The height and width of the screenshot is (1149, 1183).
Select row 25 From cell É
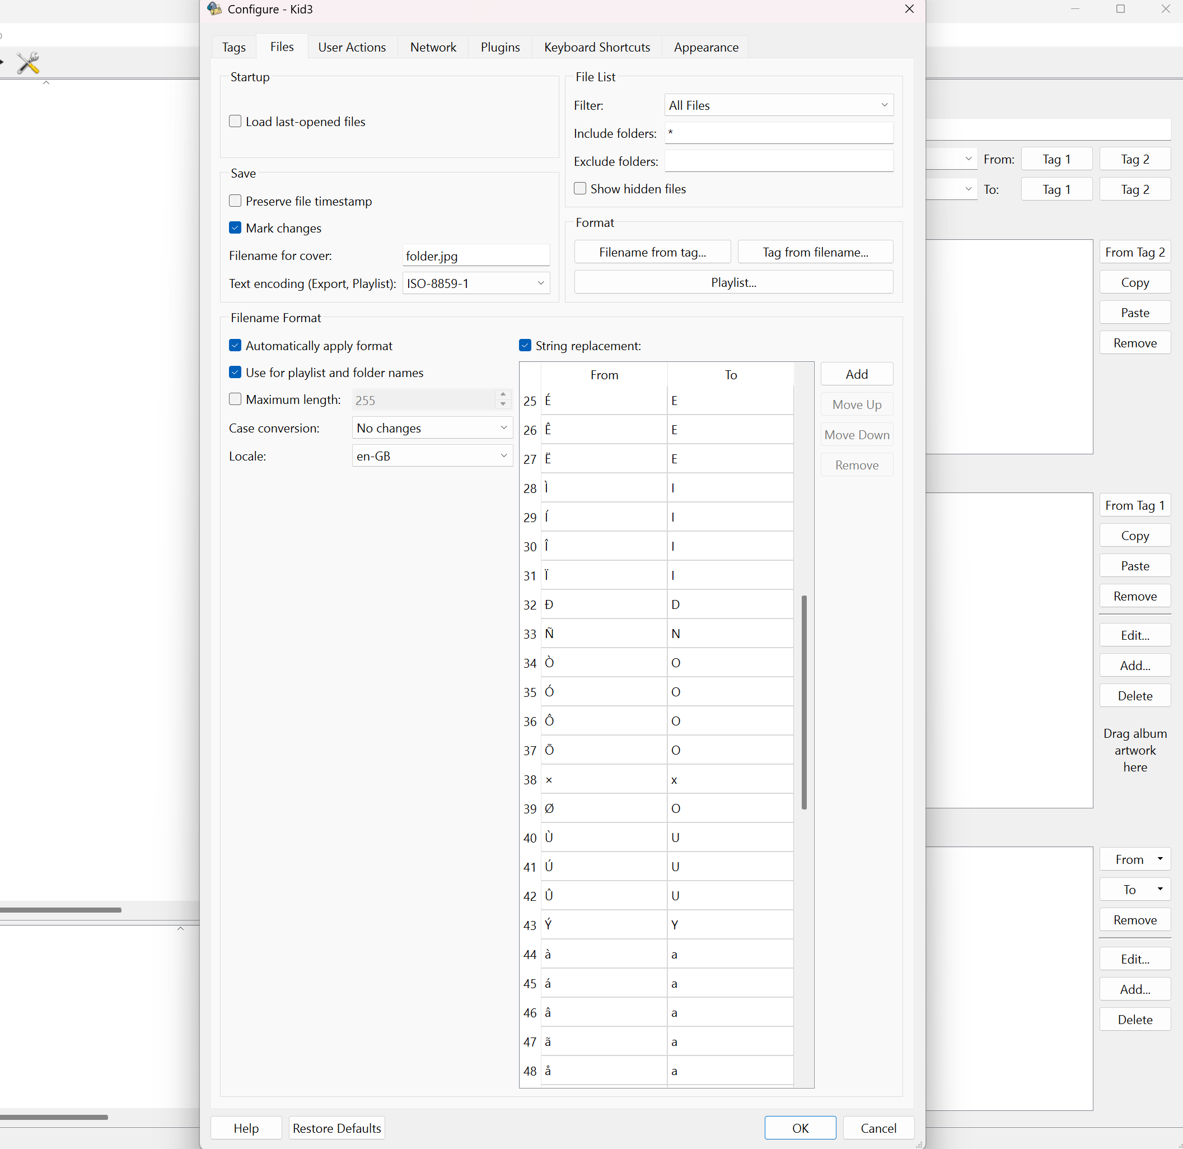click(x=604, y=401)
